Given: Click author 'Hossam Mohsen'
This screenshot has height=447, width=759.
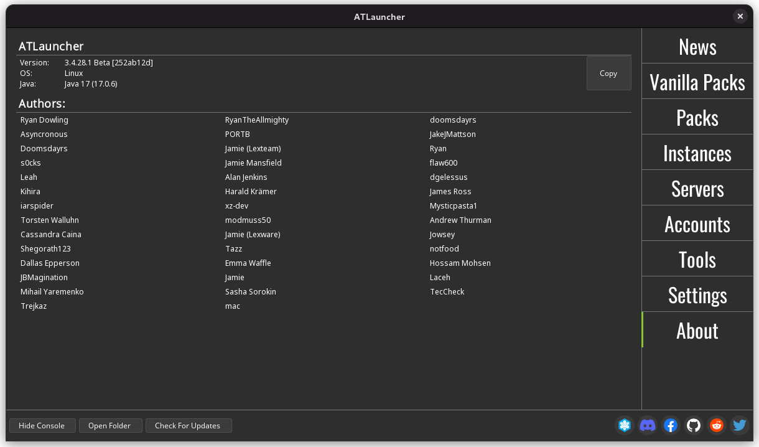Looking at the screenshot, I should tap(460, 263).
